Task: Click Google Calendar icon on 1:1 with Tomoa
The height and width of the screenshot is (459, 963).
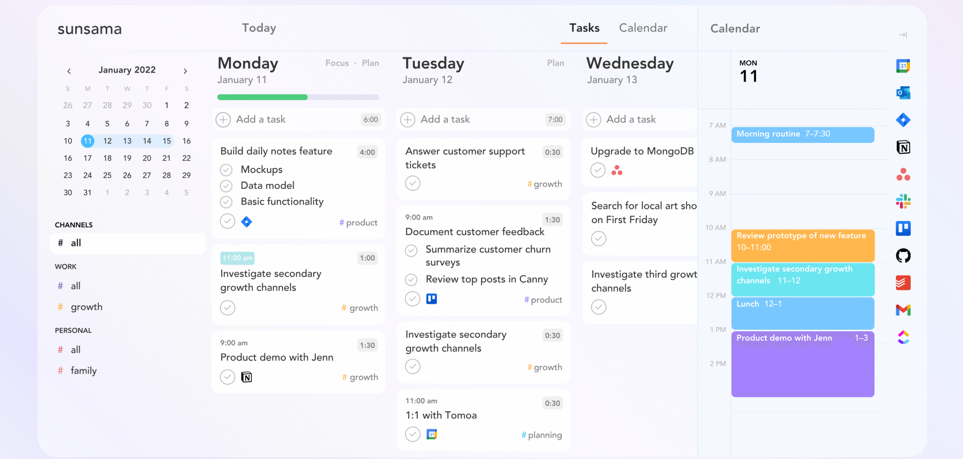Action: [431, 434]
